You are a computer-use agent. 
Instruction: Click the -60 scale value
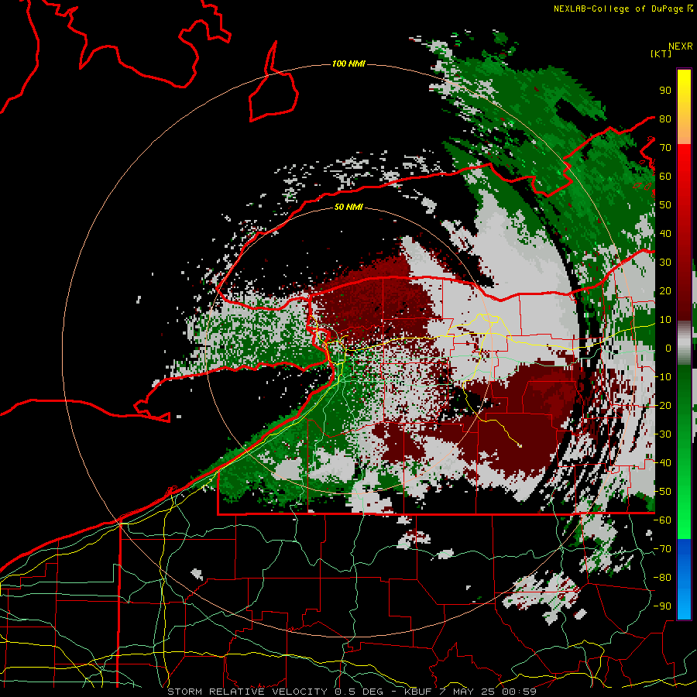tap(662, 520)
